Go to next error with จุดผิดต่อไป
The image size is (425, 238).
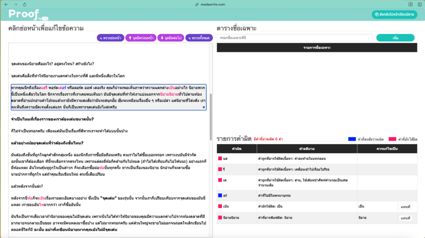coord(171,38)
